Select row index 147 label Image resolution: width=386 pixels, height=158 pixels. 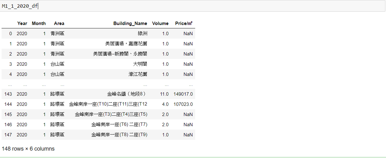coord(8,135)
